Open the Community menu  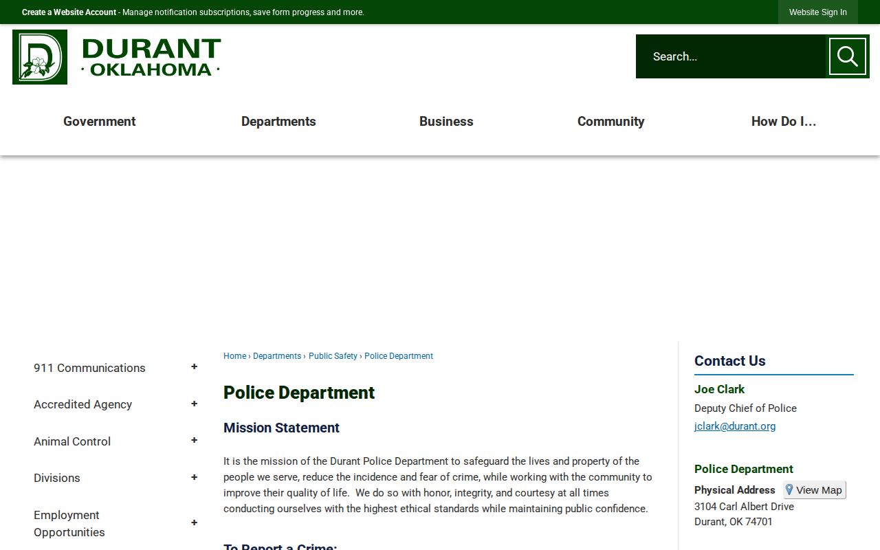click(x=610, y=122)
